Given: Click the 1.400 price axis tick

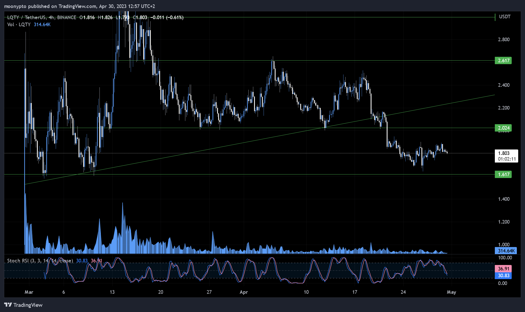Looking at the screenshot, I should tap(504, 199).
